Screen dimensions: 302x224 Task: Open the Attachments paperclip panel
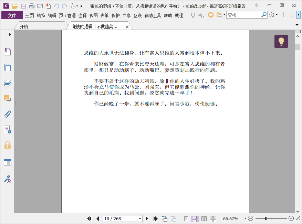(8, 114)
